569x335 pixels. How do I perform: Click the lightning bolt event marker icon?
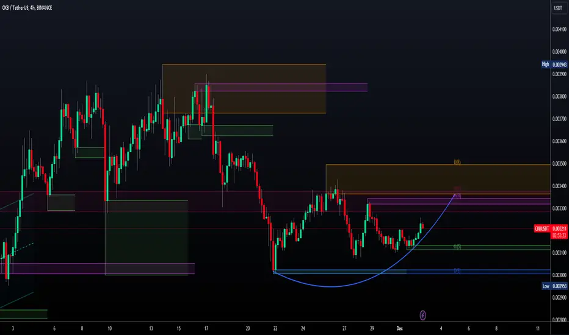pyautogui.click(x=422, y=316)
